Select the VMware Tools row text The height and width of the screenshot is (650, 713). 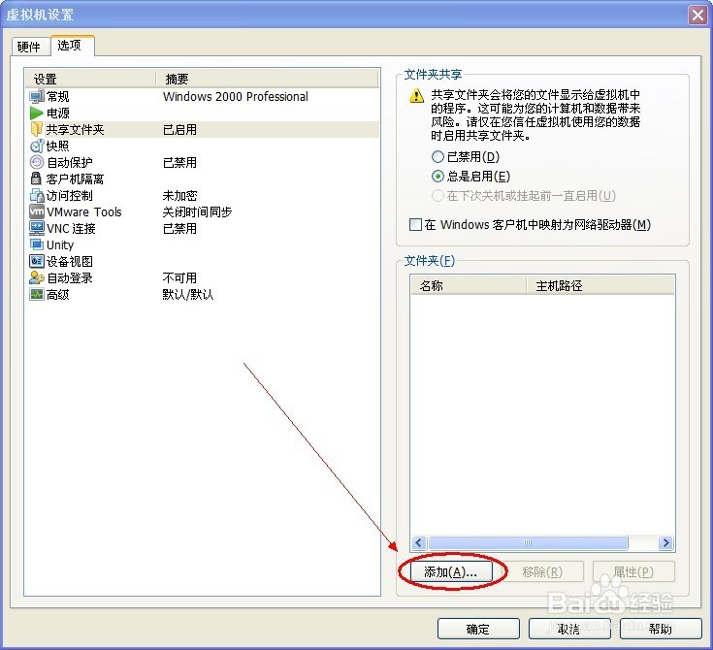(84, 211)
